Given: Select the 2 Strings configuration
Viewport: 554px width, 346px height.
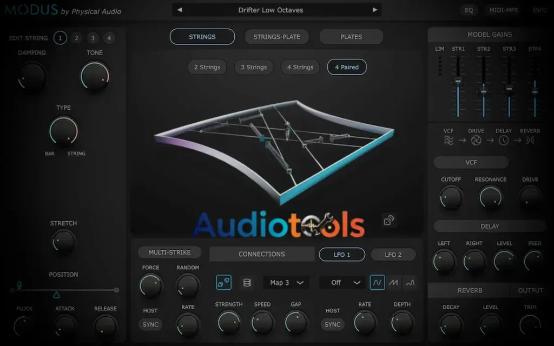Looking at the screenshot, I should click(207, 67).
